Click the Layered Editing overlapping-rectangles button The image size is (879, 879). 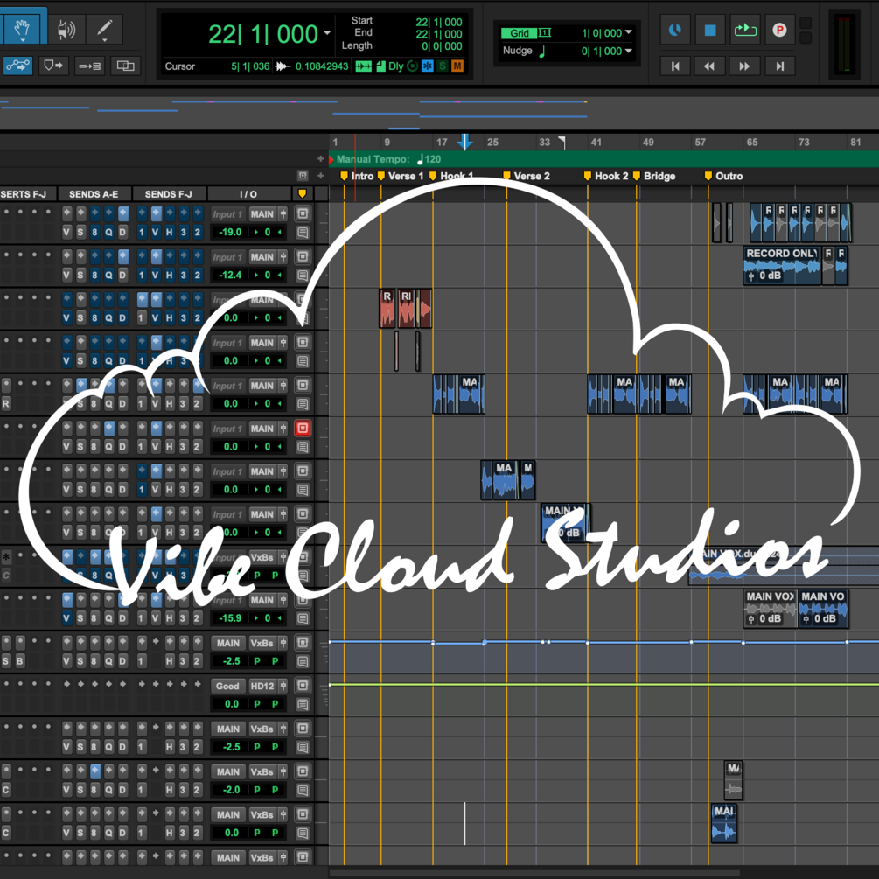[125, 66]
